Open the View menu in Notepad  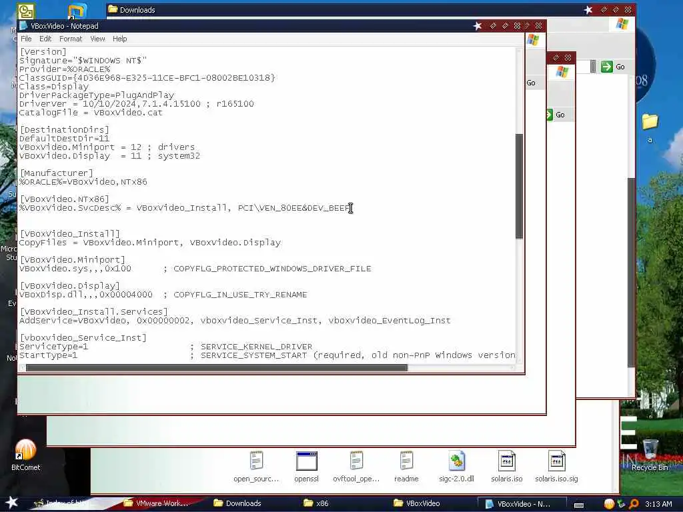97,39
